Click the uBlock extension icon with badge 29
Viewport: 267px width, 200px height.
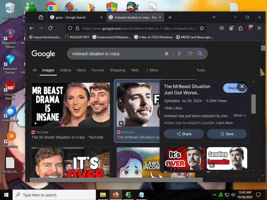pos(250,28)
